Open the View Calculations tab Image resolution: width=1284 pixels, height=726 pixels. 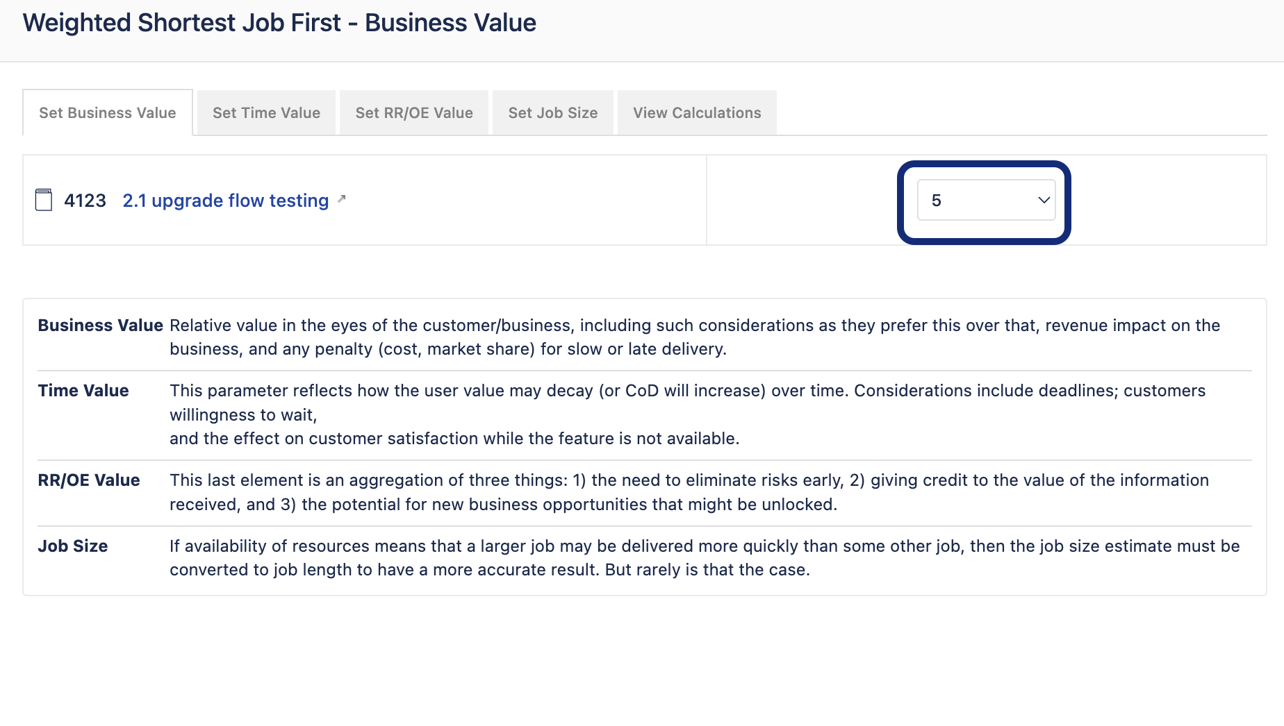pos(697,112)
